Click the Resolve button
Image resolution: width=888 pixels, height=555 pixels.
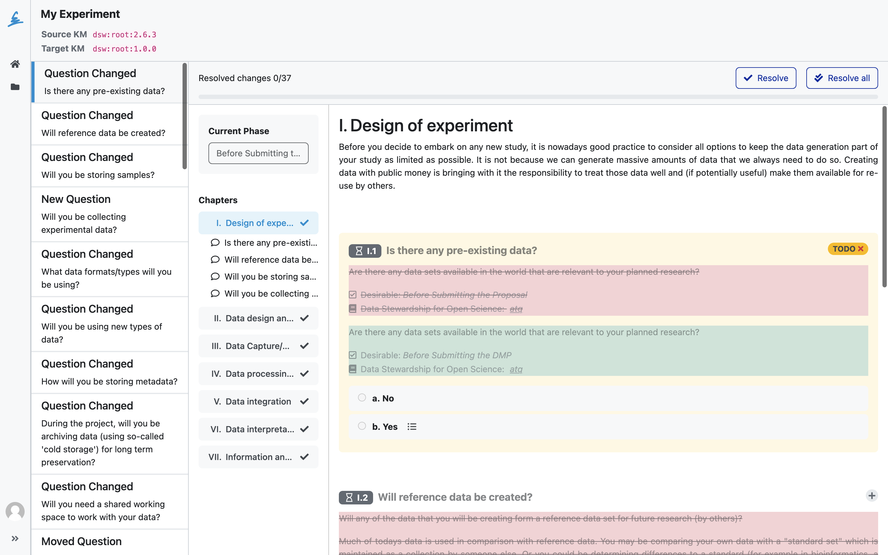click(766, 78)
